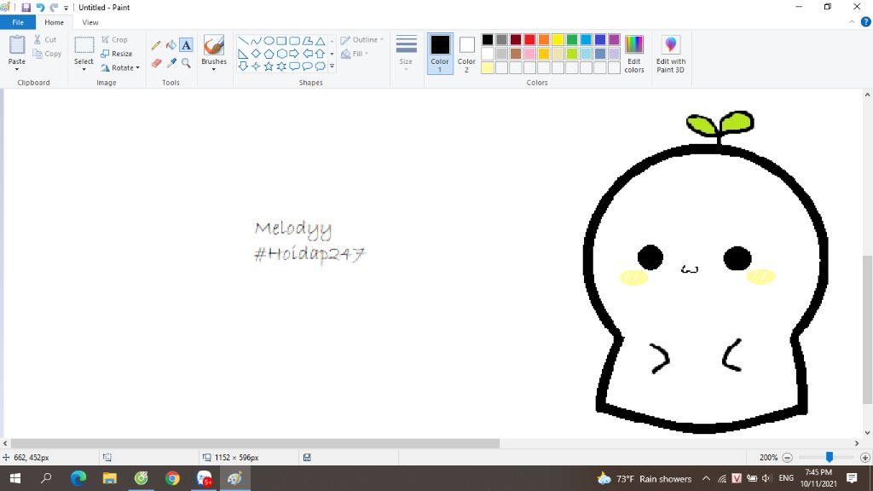The height and width of the screenshot is (491, 873).
Task: Choose the Pentagon shape
Action: [269, 54]
